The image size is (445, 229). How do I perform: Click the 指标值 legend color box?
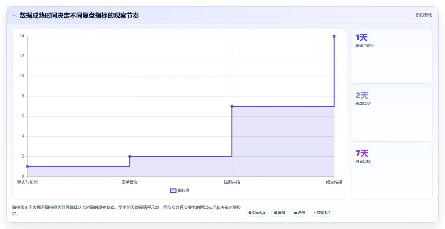tap(173, 191)
